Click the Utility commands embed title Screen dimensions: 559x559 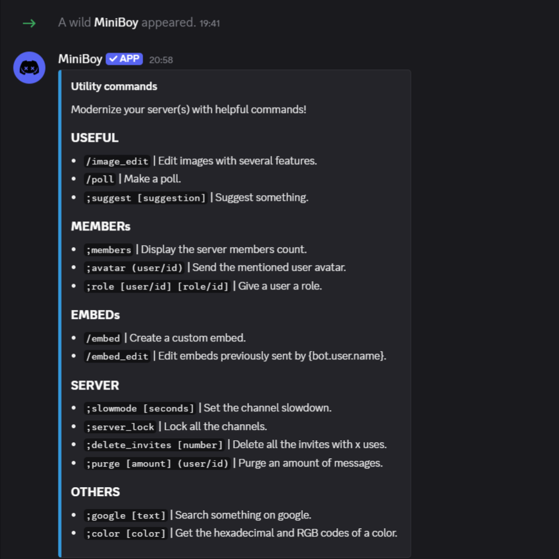tap(114, 87)
